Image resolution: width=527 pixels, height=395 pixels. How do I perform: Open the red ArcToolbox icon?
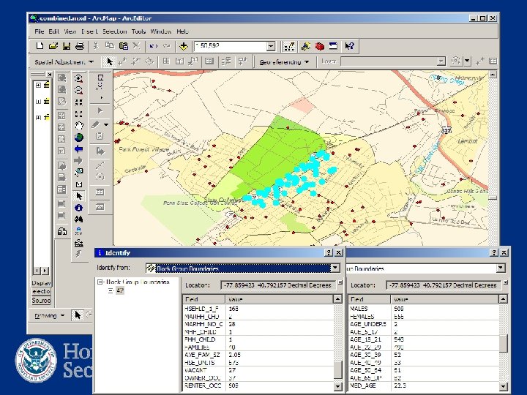(320, 46)
